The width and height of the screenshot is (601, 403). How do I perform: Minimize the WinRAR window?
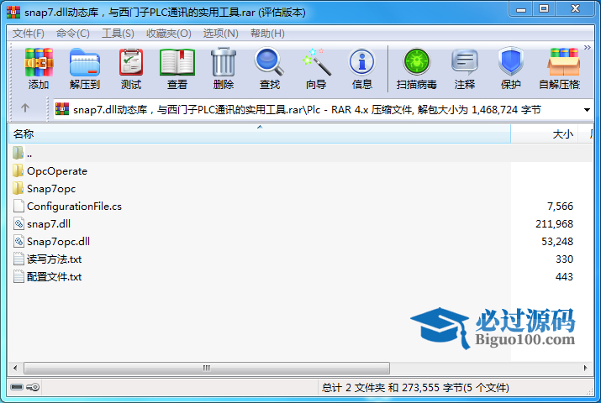pyautogui.click(x=521, y=9)
